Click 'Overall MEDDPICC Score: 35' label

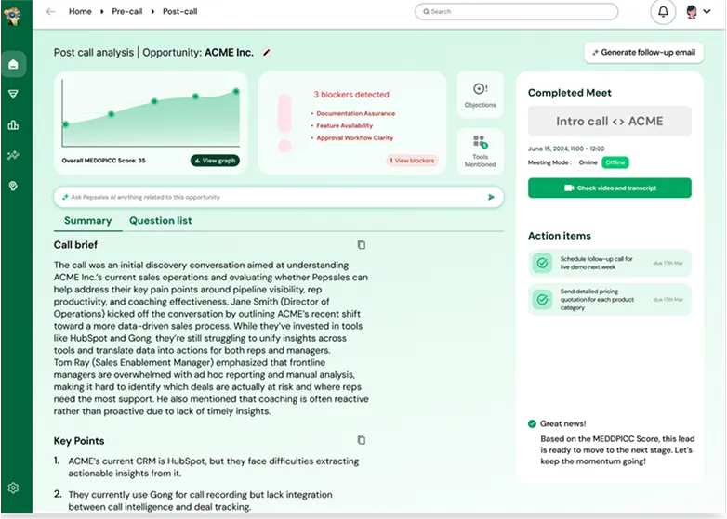pos(103,161)
